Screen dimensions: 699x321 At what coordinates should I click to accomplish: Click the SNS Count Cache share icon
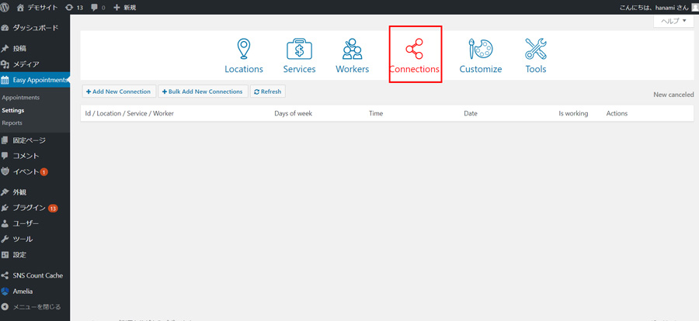point(5,275)
